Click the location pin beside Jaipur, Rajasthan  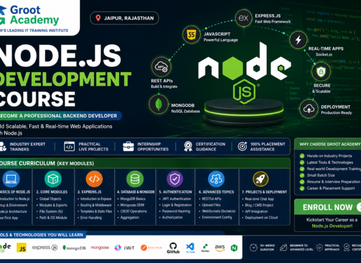pyautogui.click(x=98, y=18)
